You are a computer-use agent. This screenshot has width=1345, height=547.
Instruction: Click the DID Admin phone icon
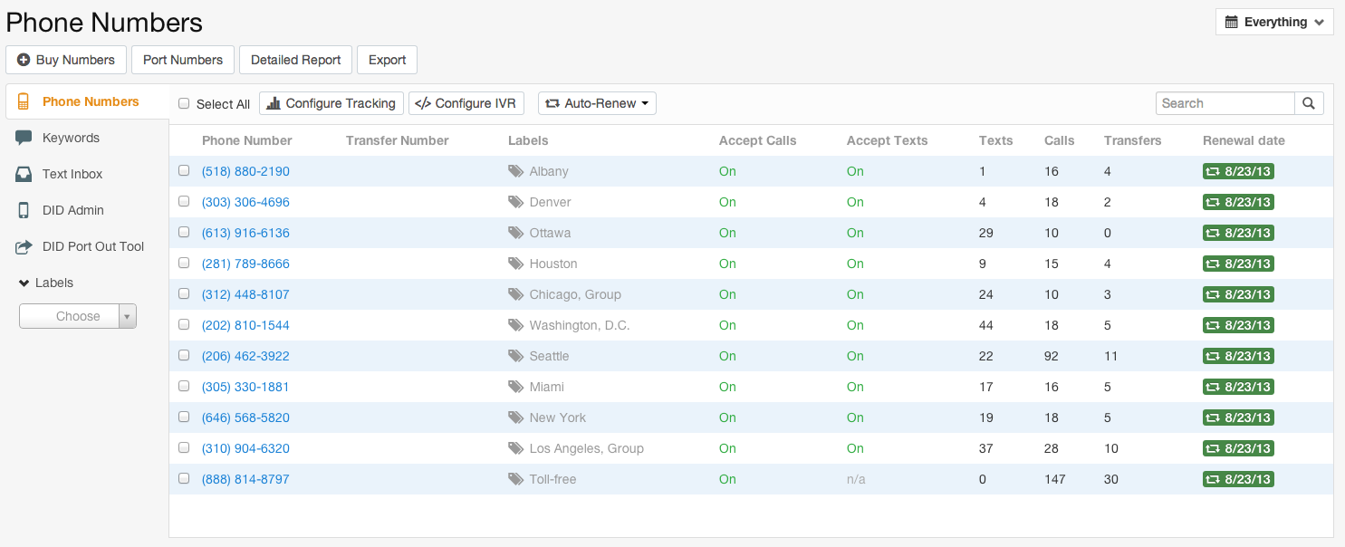click(24, 210)
